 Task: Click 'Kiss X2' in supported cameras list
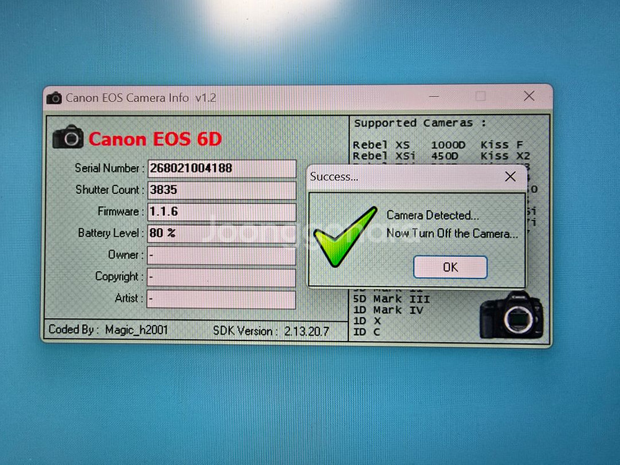pos(505,156)
